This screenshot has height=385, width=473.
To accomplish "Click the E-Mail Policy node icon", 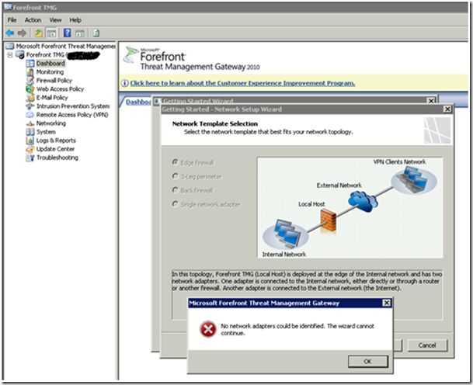I will (30, 98).
